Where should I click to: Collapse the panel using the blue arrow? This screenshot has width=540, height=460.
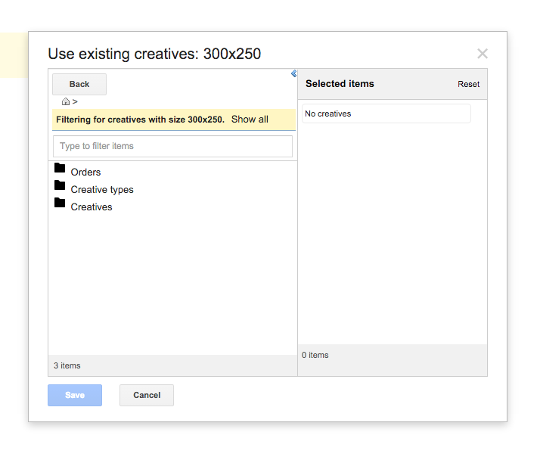293,73
